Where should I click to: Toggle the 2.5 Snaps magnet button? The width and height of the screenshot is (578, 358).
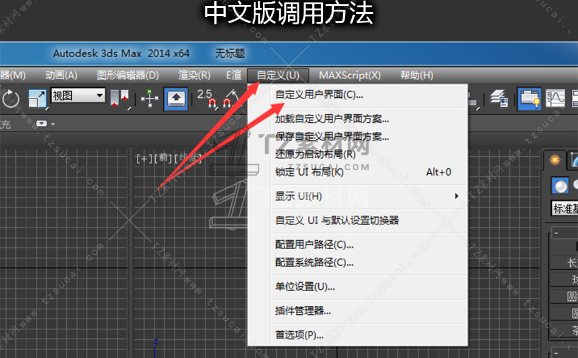[206, 98]
